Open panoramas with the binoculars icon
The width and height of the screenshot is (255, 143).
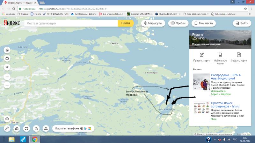pyautogui.click(x=17, y=128)
